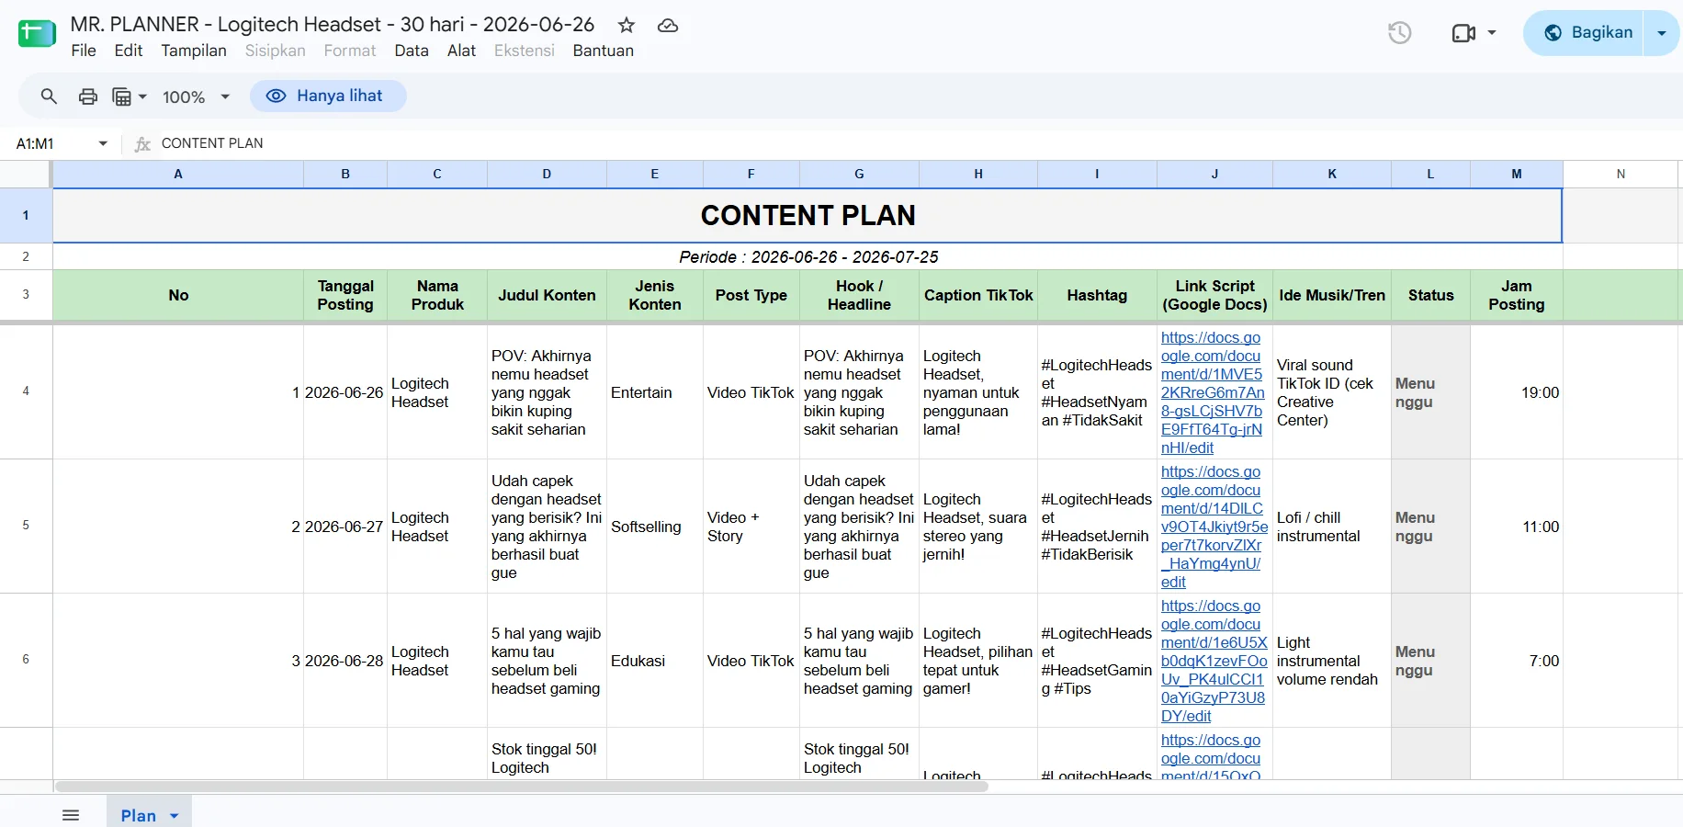The height and width of the screenshot is (827, 1683).
Task: Open the File menu
Action: pyautogui.click(x=84, y=51)
